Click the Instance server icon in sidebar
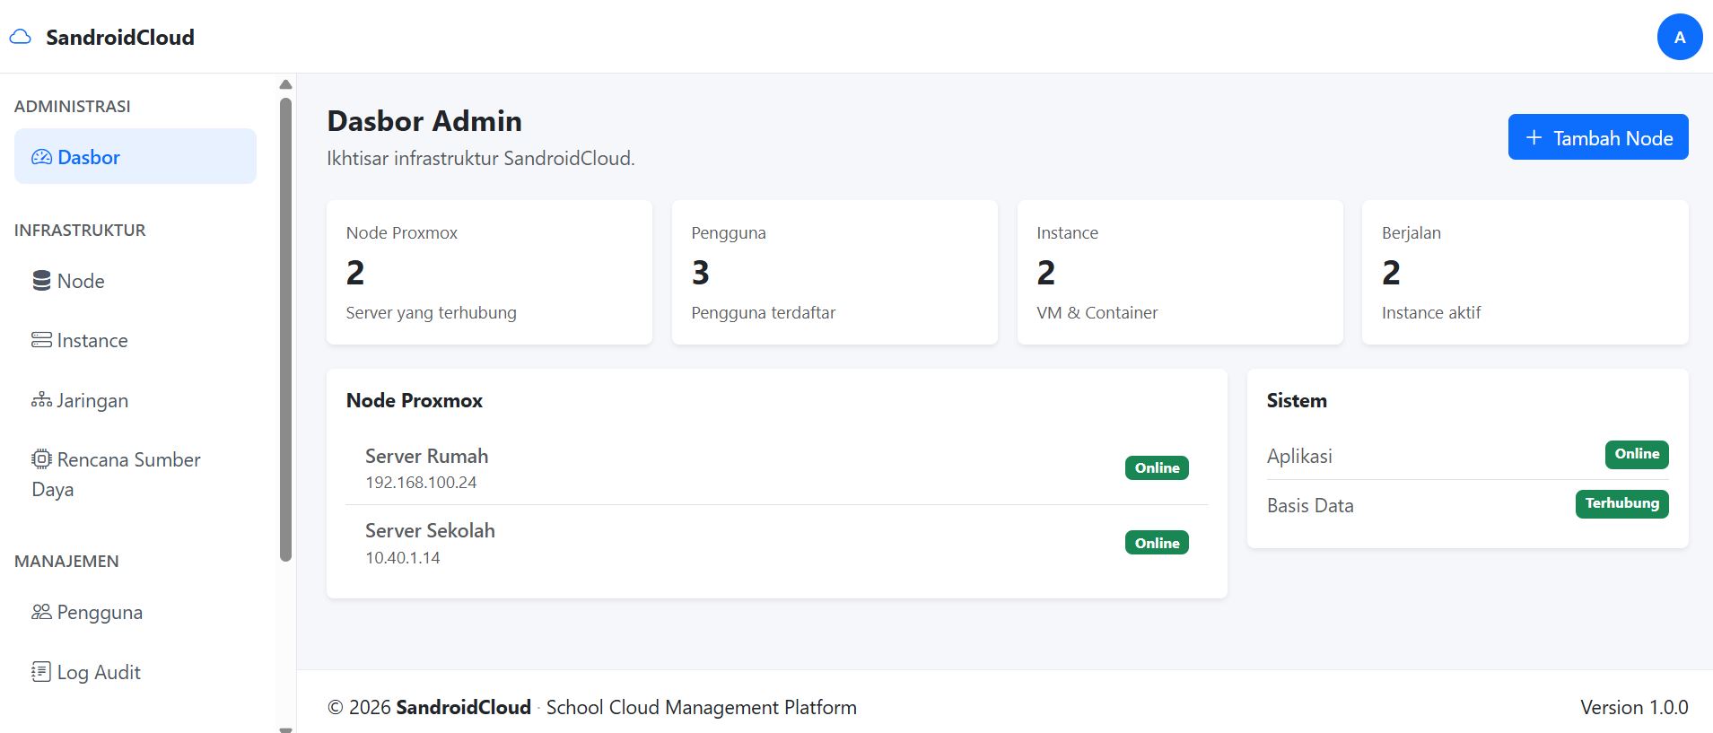The height and width of the screenshot is (733, 1713). point(41,340)
